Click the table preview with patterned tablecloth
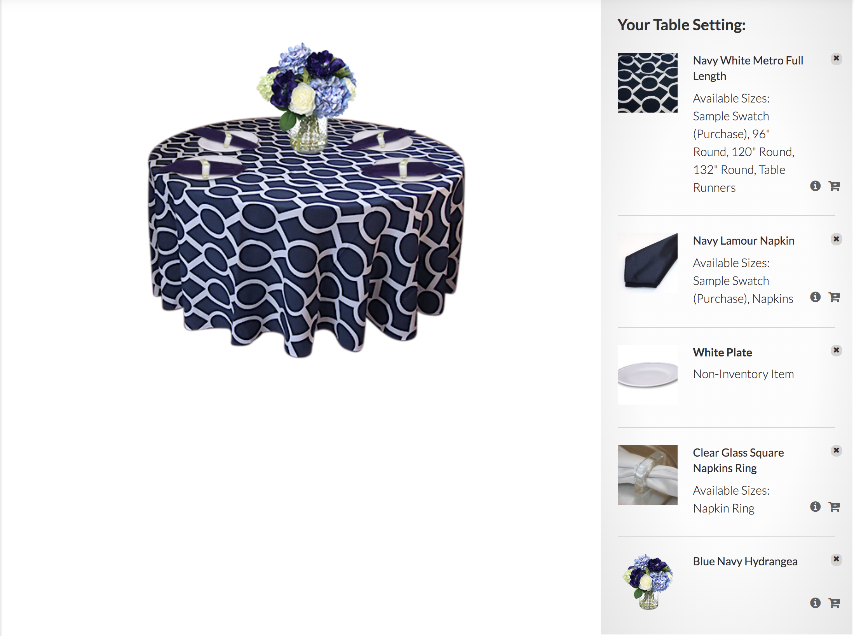This screenshot has width=854, height=636. tap(306, 200)
